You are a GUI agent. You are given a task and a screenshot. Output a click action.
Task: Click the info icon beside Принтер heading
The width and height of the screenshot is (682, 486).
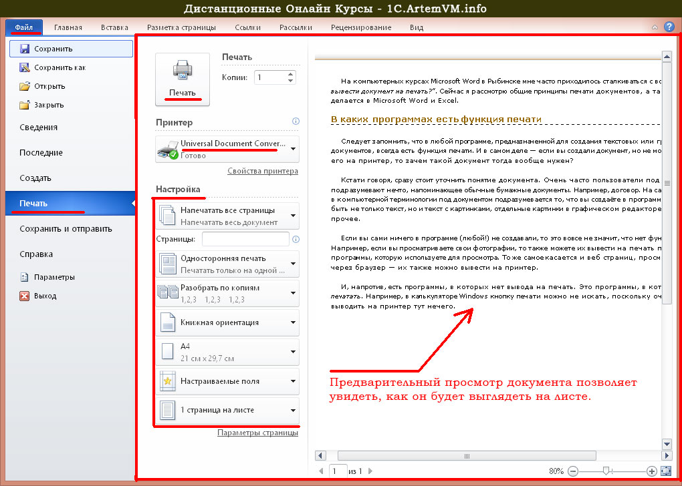[x=296, y=121]
